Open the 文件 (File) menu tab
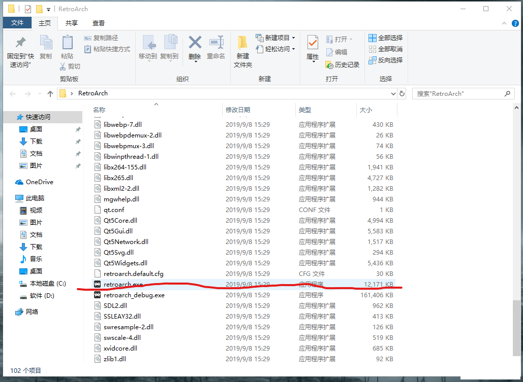 coord(17,23)
